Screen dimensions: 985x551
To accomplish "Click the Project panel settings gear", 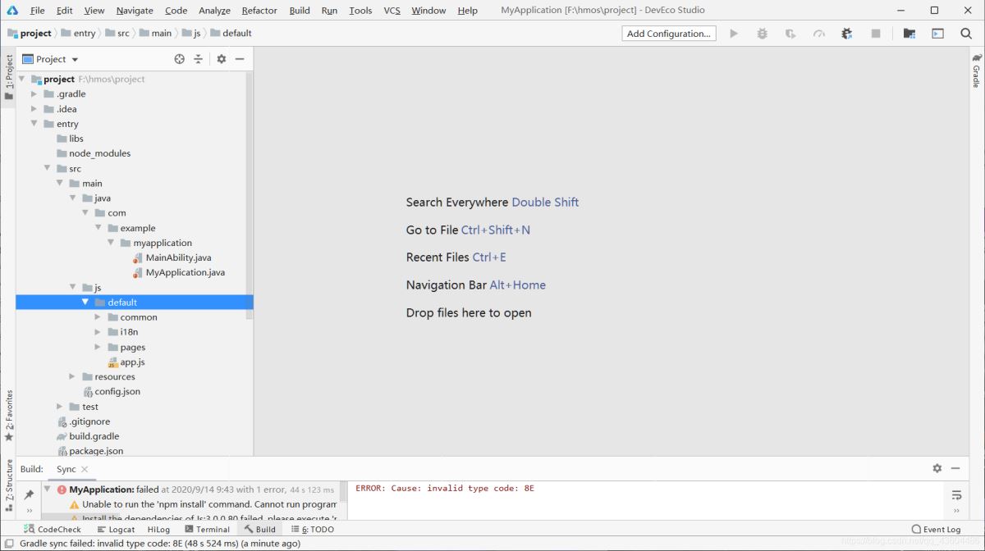I will 221,59.
